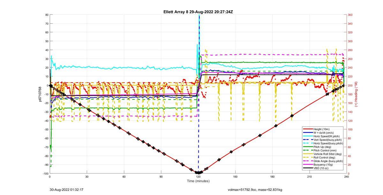The height and width of the screenshot is (195, 383).
Task: Click the 360 tick on the Heading axis
Action: coord(350,15)
